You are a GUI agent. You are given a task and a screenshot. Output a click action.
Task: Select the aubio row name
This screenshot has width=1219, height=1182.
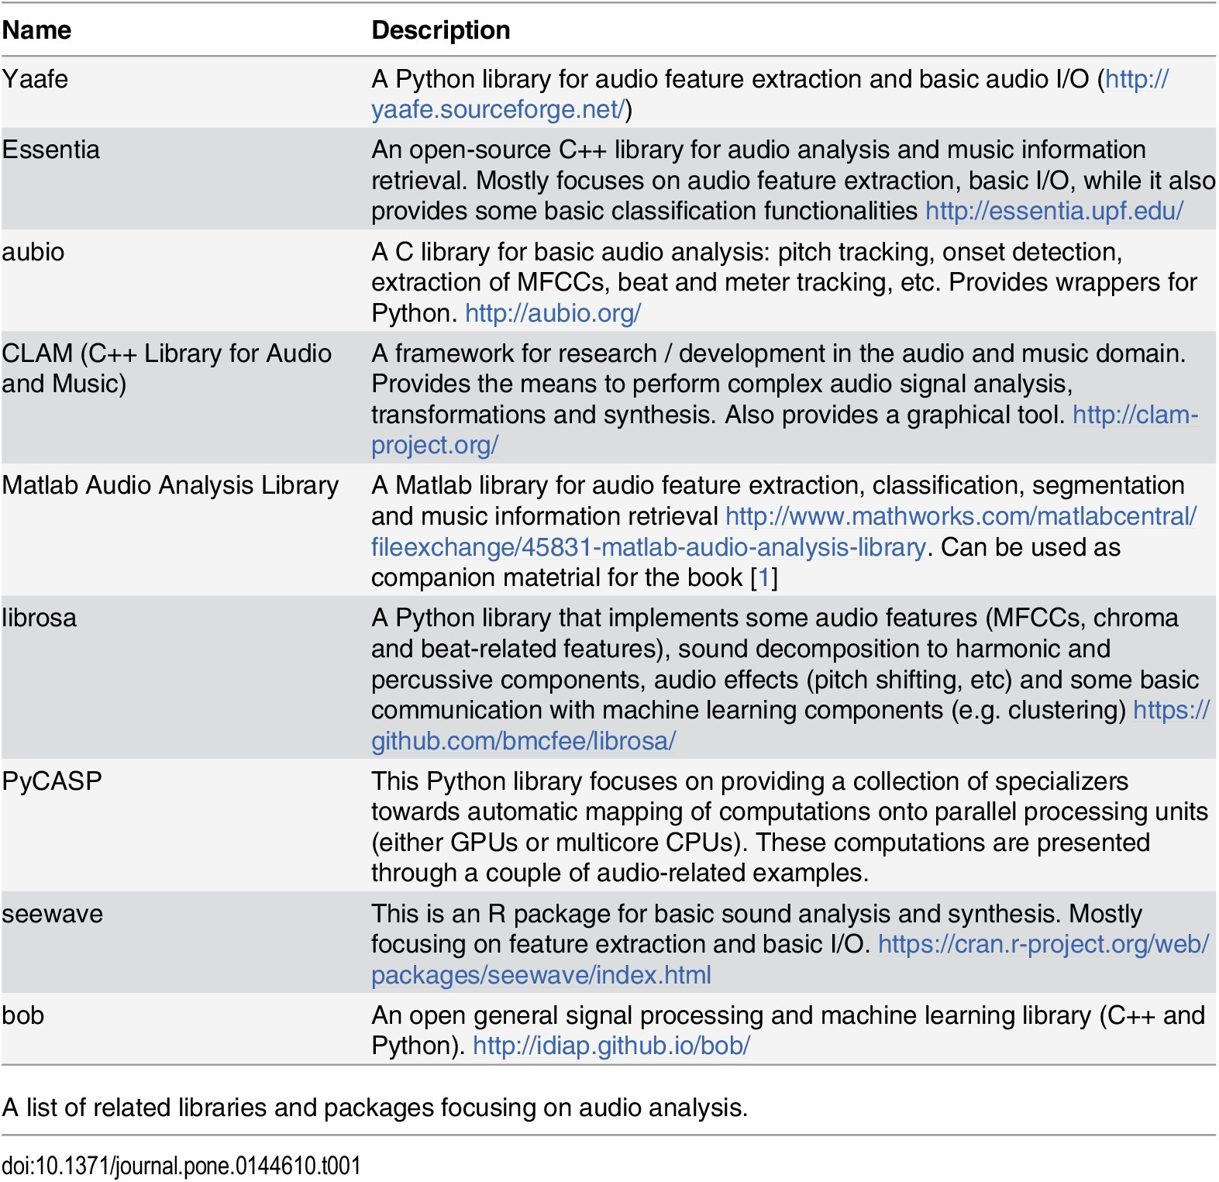click(33, 252)
